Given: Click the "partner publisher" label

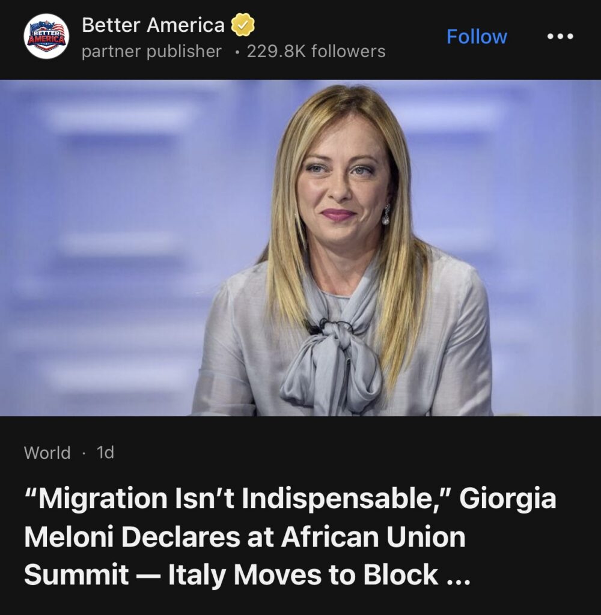Looking at the screenshot, I should point(151,52).
